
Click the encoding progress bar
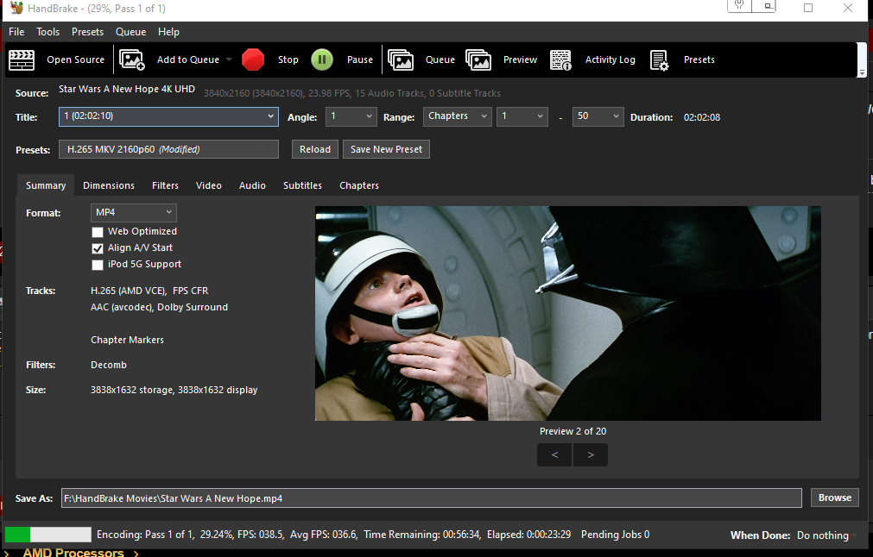[47, 535]
